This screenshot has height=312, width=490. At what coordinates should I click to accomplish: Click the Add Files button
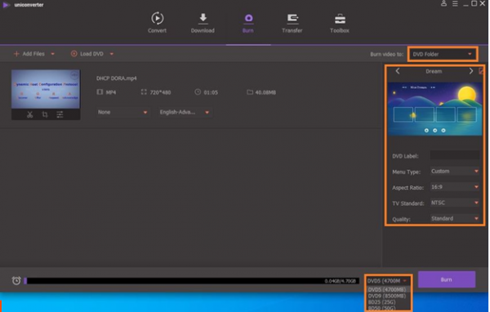[x=29, y=54]
